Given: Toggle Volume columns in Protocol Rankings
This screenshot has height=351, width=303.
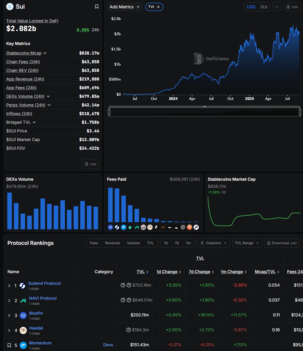Looking at the screenshot, I should pos(133,243).
